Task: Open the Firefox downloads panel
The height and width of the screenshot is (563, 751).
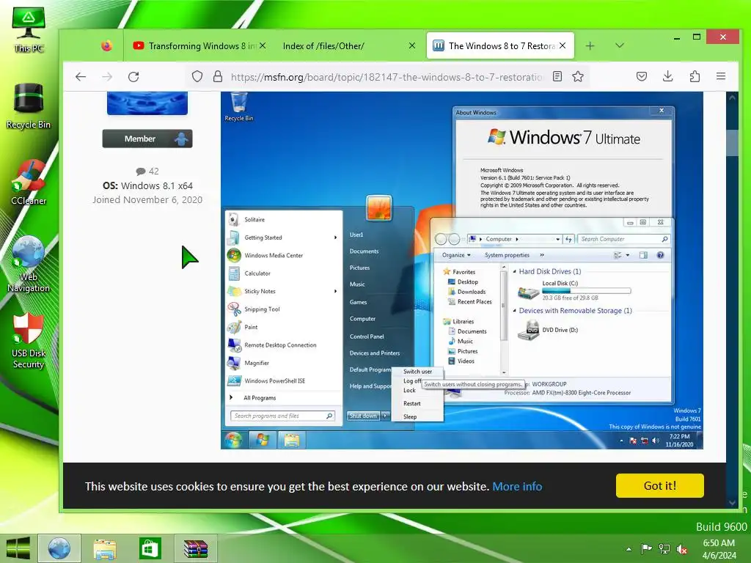Action: click(667, 76)
